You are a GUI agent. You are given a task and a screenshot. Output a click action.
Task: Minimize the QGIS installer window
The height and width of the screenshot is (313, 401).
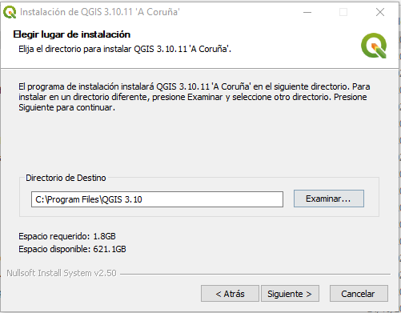[x=307, y=12]
